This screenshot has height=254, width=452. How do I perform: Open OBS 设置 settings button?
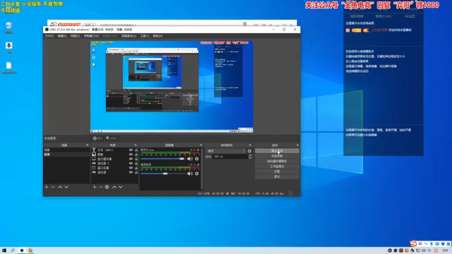(x=277, y=172)
